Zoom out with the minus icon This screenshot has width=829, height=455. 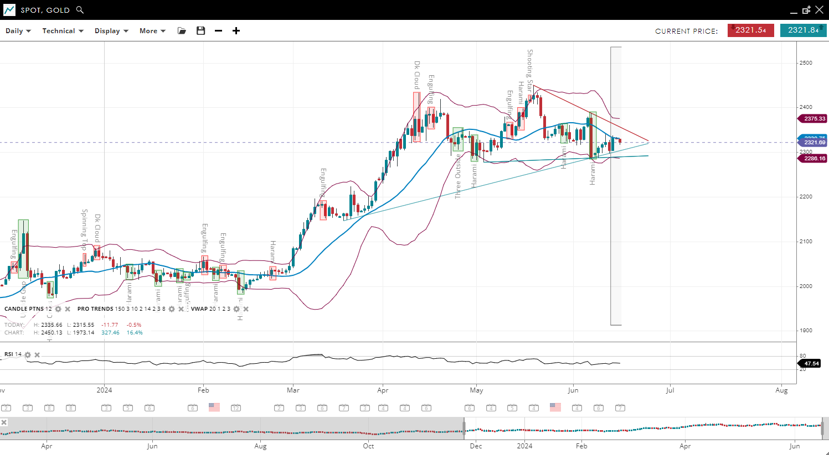click(x=219, y=31)
